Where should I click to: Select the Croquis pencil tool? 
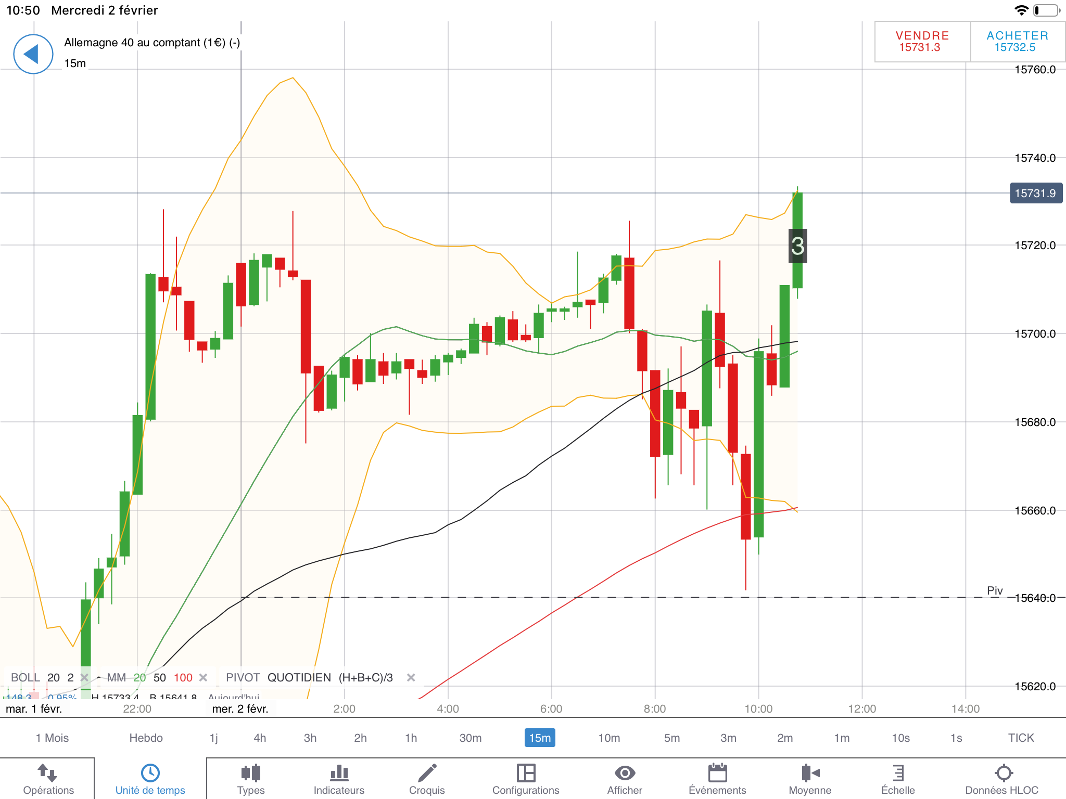coord(427,773)
